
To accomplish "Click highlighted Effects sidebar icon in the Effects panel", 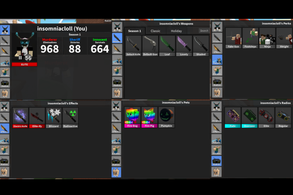I will [4, 128].
